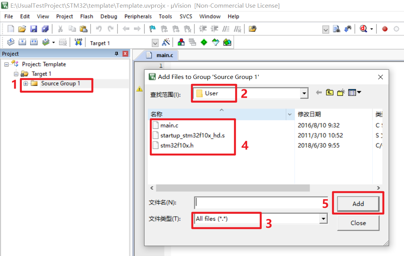Open the View menu
The width and height of the screenshot is (404, 256).
pyautogui.click(x=43, y=16)
